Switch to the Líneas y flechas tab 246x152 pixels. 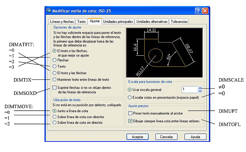pos(62,21)
